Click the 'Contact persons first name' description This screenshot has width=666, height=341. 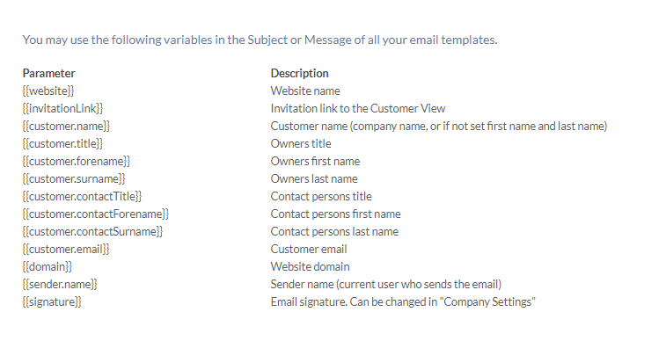tap(335, 214)
